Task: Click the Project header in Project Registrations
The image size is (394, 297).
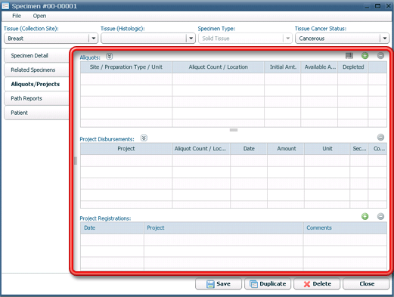Action: pyautogui.click(x=224, y=228)
